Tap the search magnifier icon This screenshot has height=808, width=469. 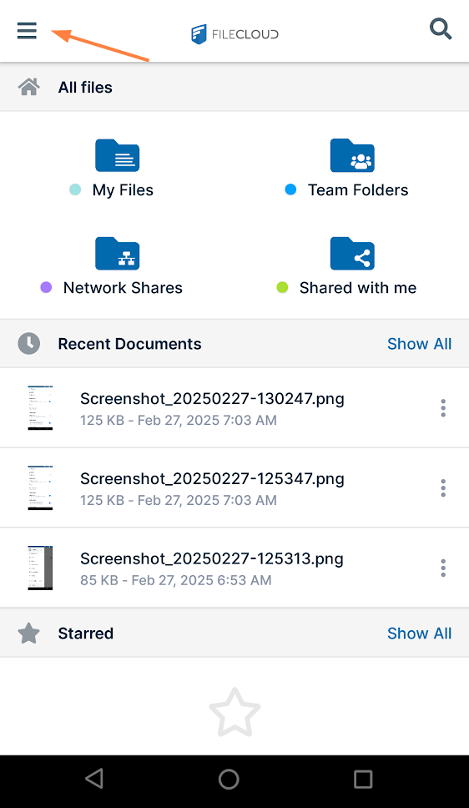pyautogui.click(x=441, y=29)
